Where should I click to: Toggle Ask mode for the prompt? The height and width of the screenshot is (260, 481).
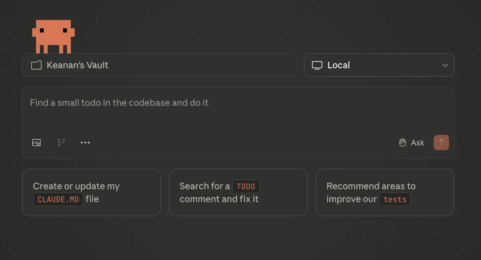[411, 143]
